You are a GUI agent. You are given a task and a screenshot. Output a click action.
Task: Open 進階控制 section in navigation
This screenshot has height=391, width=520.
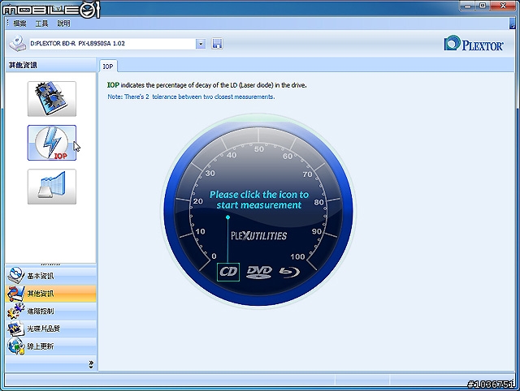click(51, 311)
